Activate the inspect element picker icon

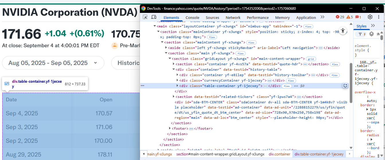[145, 17]
